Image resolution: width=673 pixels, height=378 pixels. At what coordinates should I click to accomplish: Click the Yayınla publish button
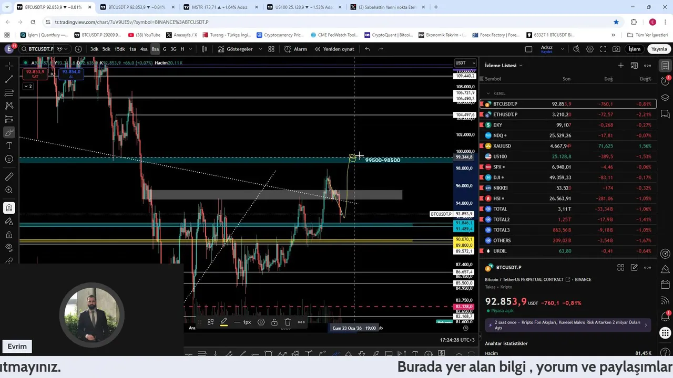[659, 49]
